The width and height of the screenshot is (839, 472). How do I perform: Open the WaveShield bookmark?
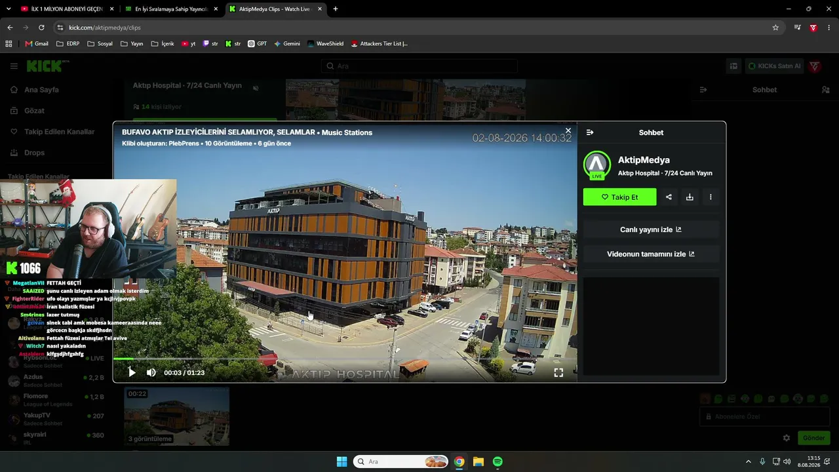click(x=325, y=44)
